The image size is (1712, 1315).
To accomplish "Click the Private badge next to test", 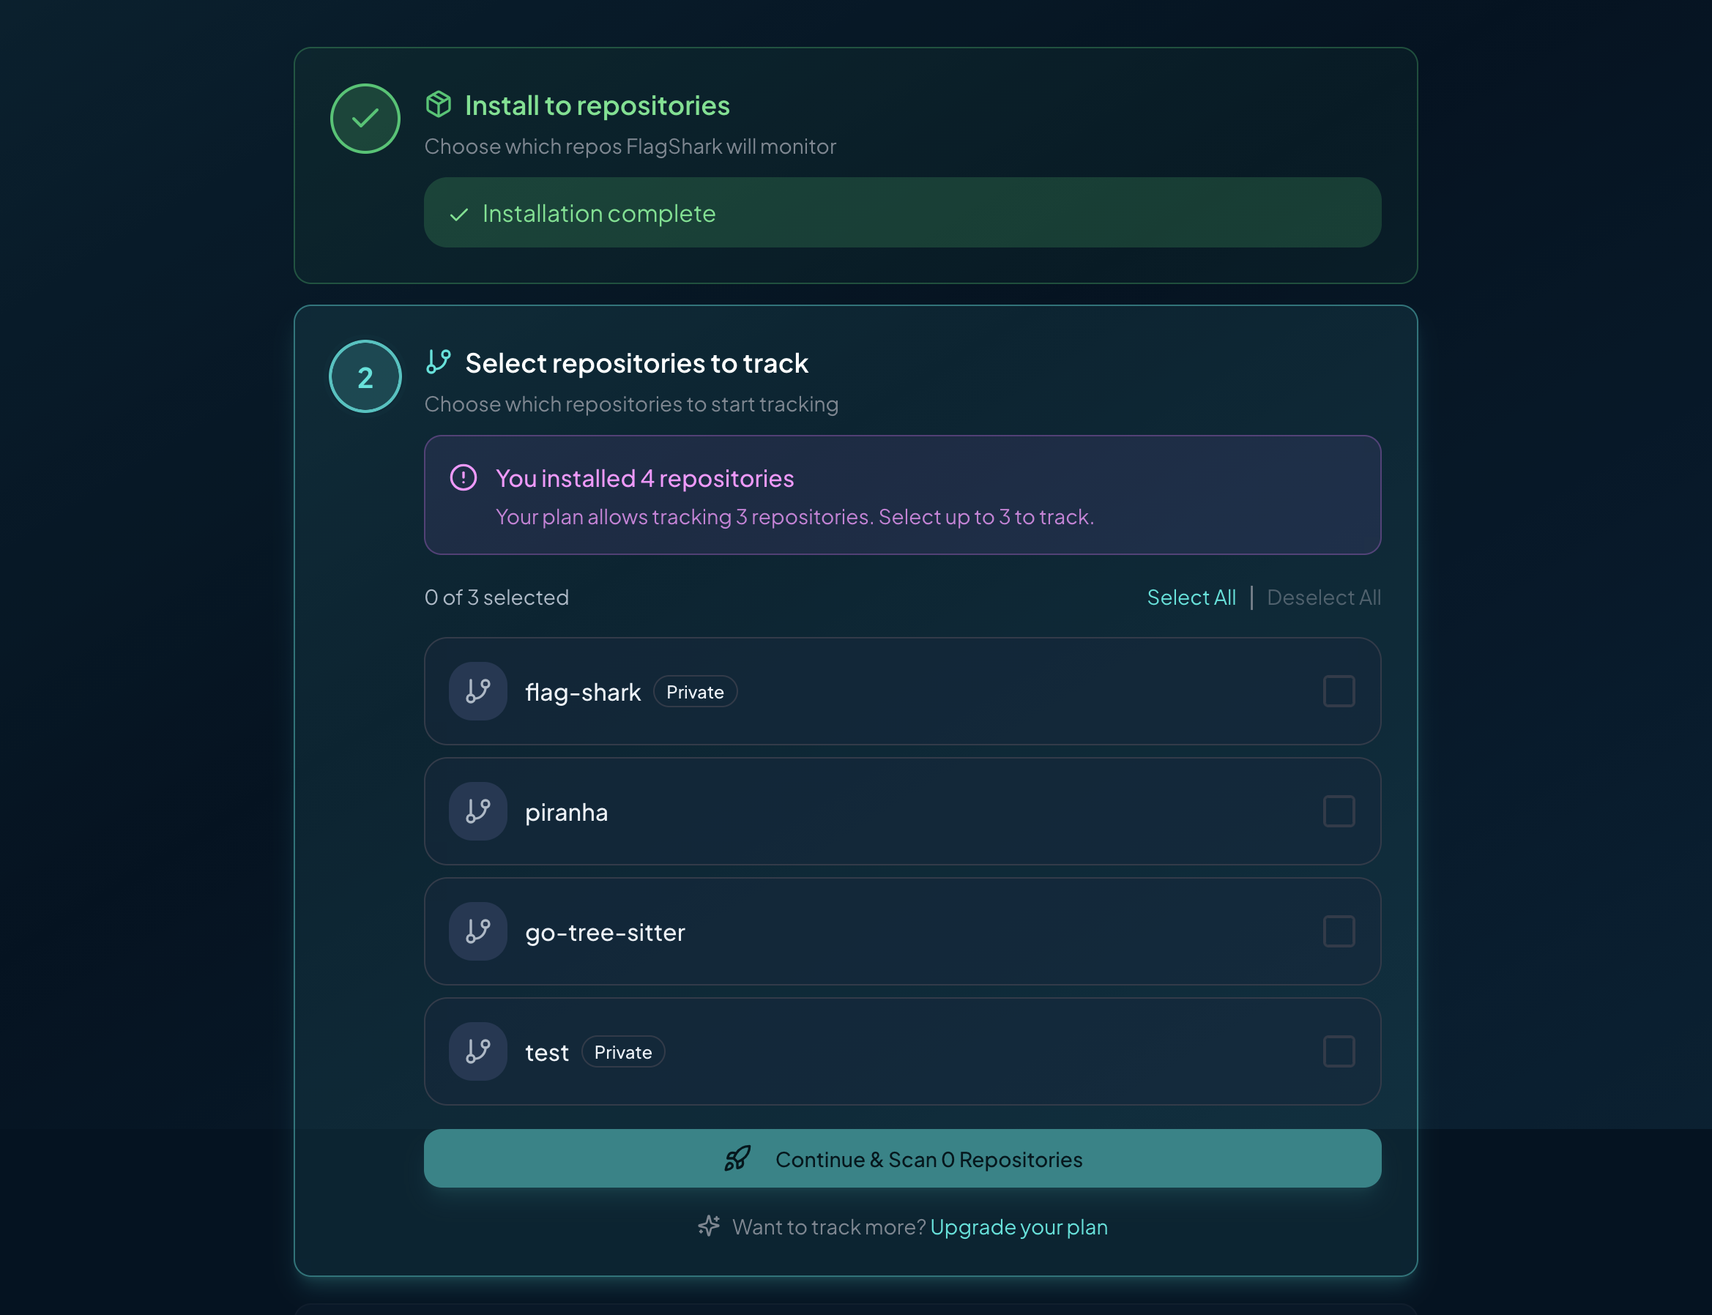I will pos(622,1052).
